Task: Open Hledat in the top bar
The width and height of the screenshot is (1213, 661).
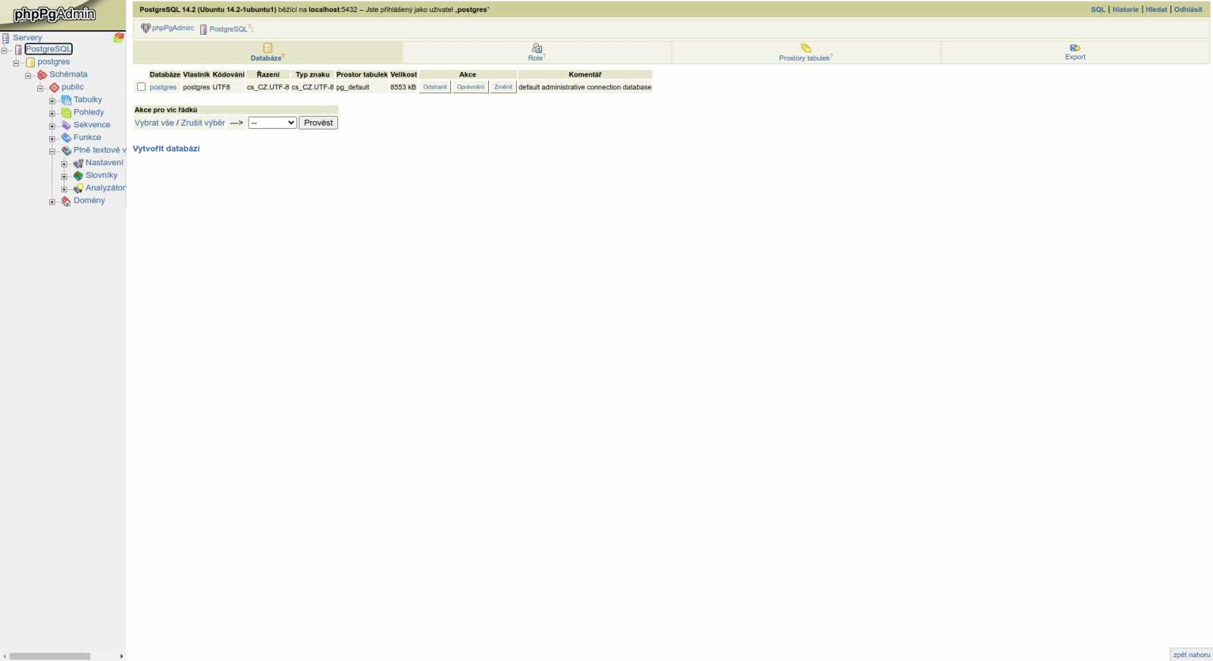Action: tap(1156, 10)
